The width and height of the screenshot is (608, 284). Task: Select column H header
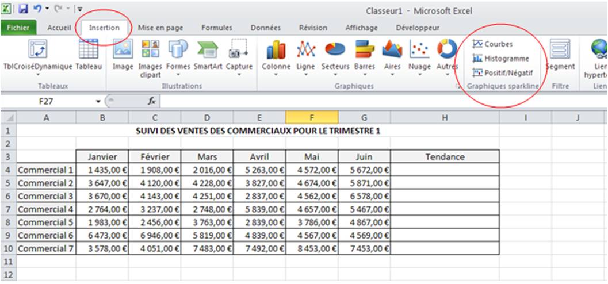click(445, 117)
